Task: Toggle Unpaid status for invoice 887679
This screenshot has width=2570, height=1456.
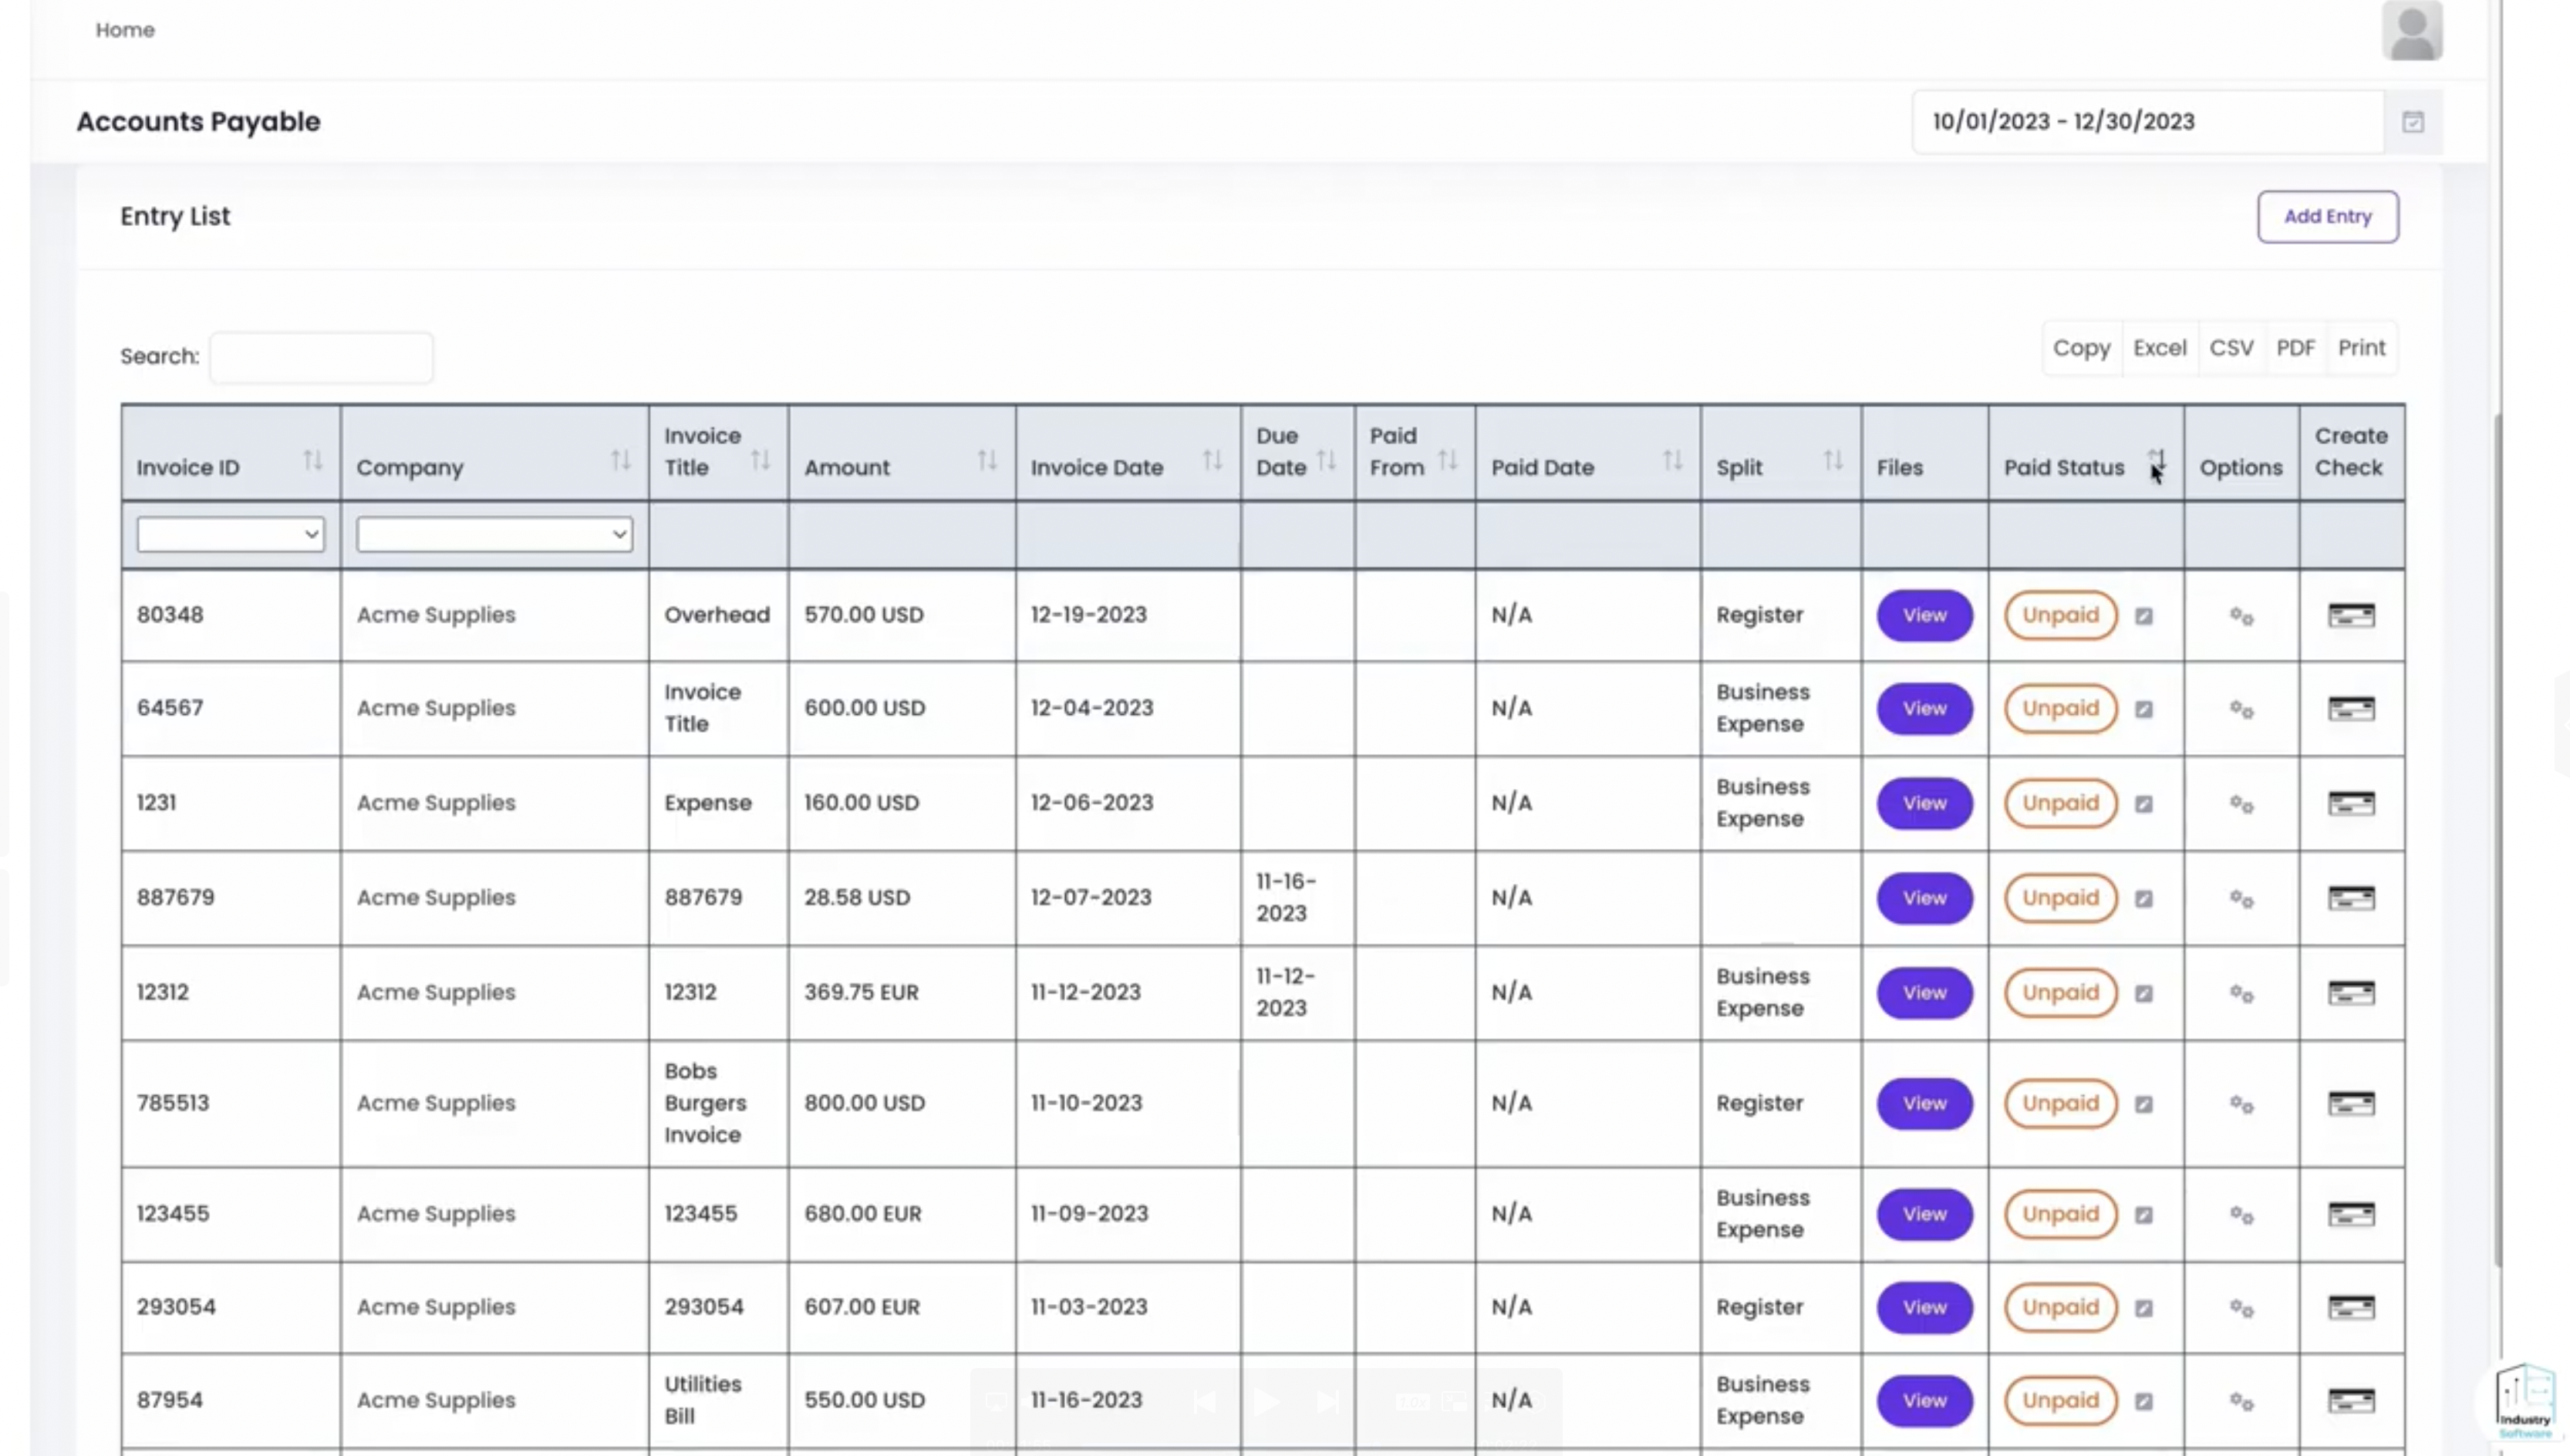Action: (x=2060, y=897)
